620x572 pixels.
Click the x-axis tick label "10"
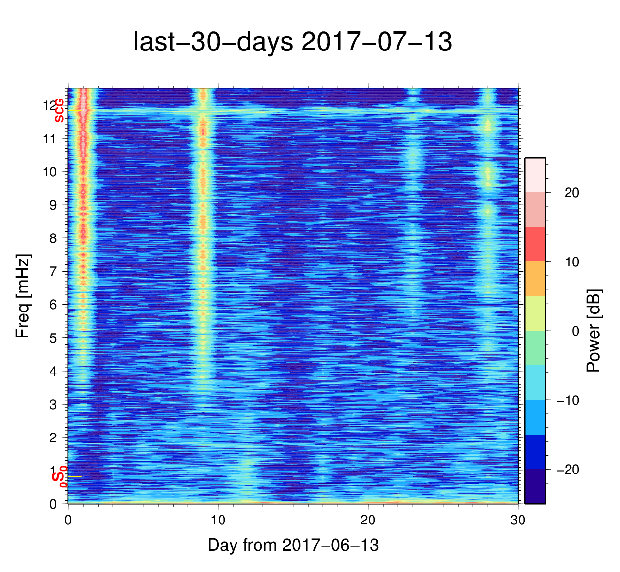tap(218, 521)
